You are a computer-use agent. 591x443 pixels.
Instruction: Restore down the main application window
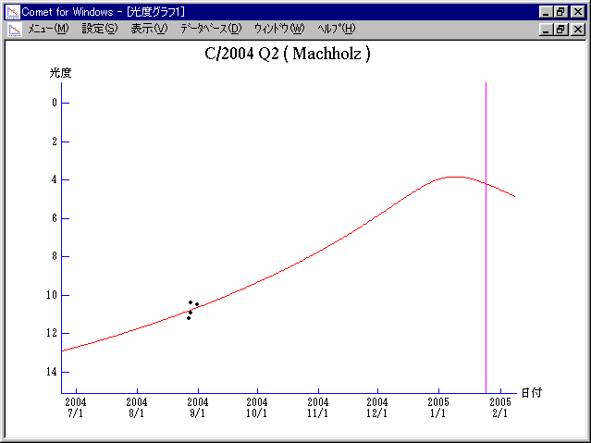(560, 11)
